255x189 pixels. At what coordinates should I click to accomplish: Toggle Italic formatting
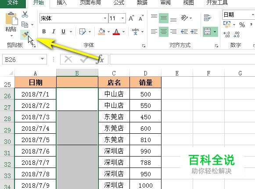[54, 32]
